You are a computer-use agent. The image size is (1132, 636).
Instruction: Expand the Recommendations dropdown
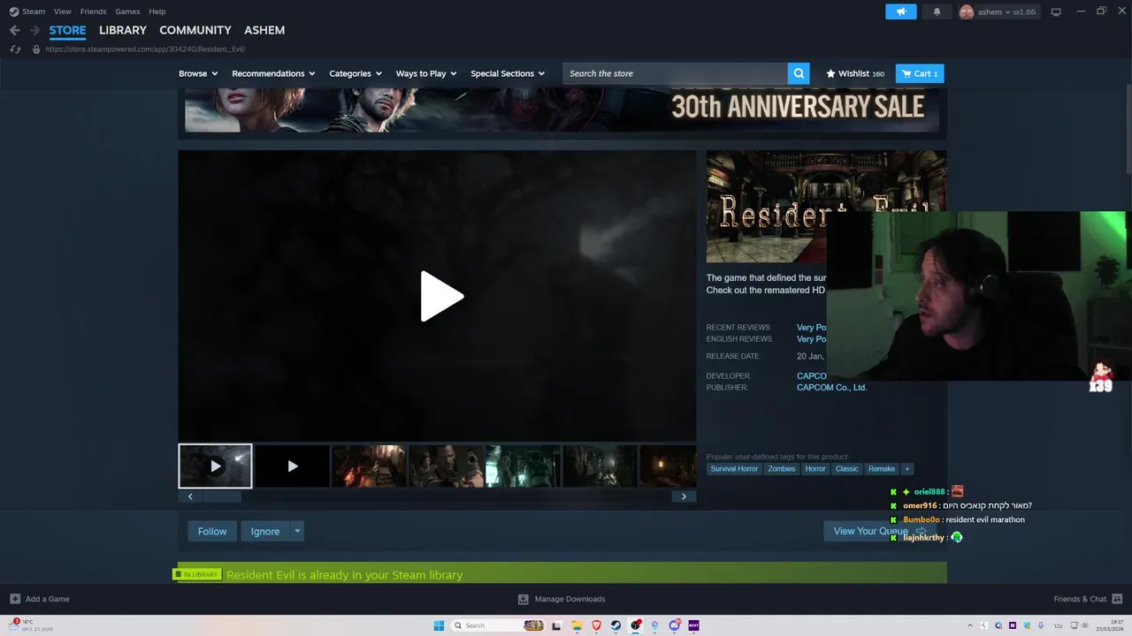[x=273, y=73]
